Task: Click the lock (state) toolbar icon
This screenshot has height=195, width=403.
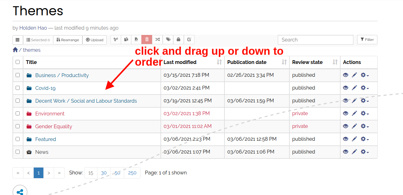Action: point(179,40)
